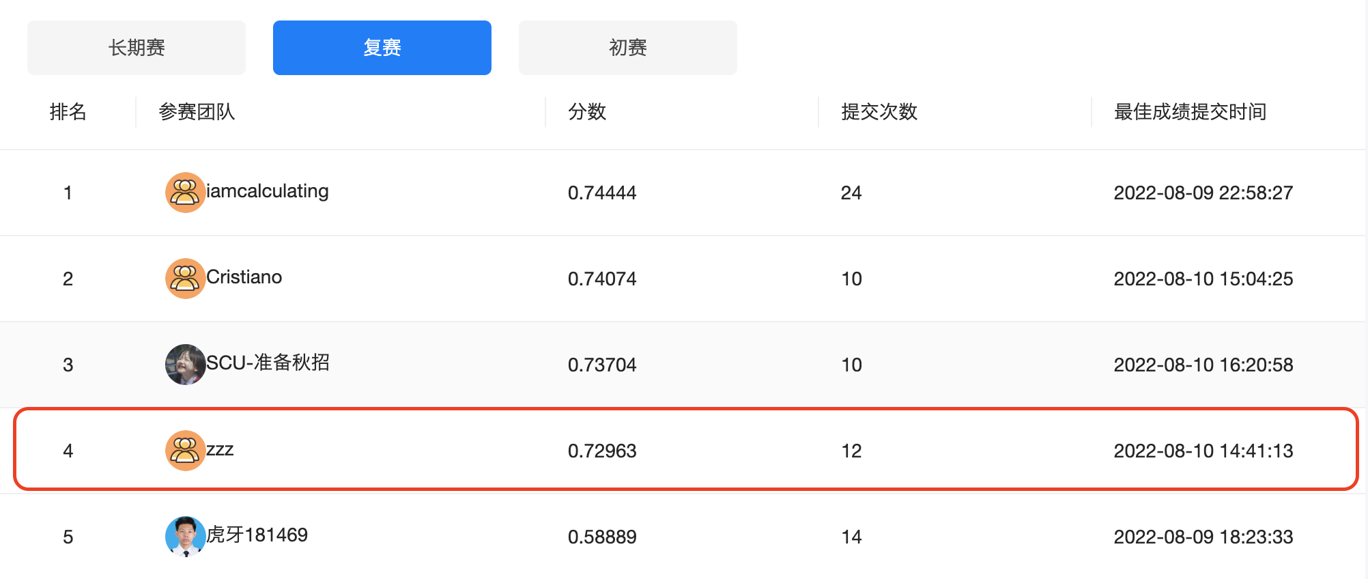1368x579 pixels.
Task: Switch to the 长期赛 tab
Action: 137,48
